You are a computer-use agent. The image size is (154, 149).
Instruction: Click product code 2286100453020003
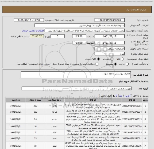click(x=132, y=132)
